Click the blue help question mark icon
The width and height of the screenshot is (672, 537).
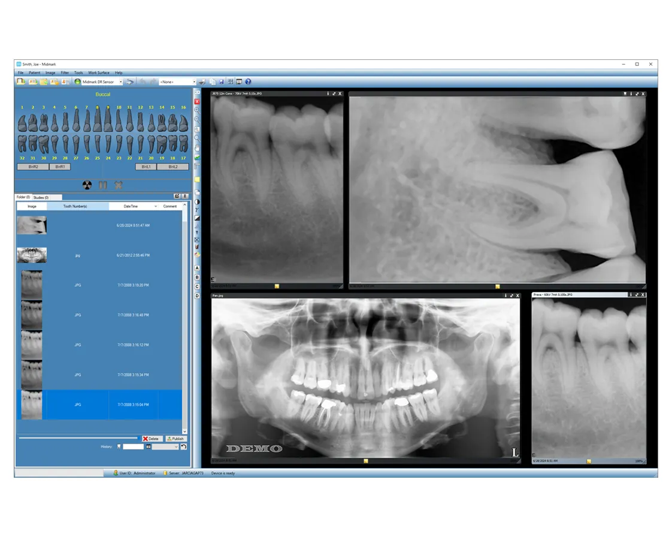(248, 82)
